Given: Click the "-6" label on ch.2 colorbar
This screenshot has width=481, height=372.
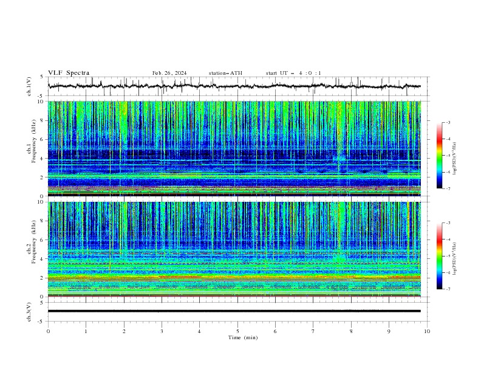Looking at the screenshot, I should click(x=448, y=272).
